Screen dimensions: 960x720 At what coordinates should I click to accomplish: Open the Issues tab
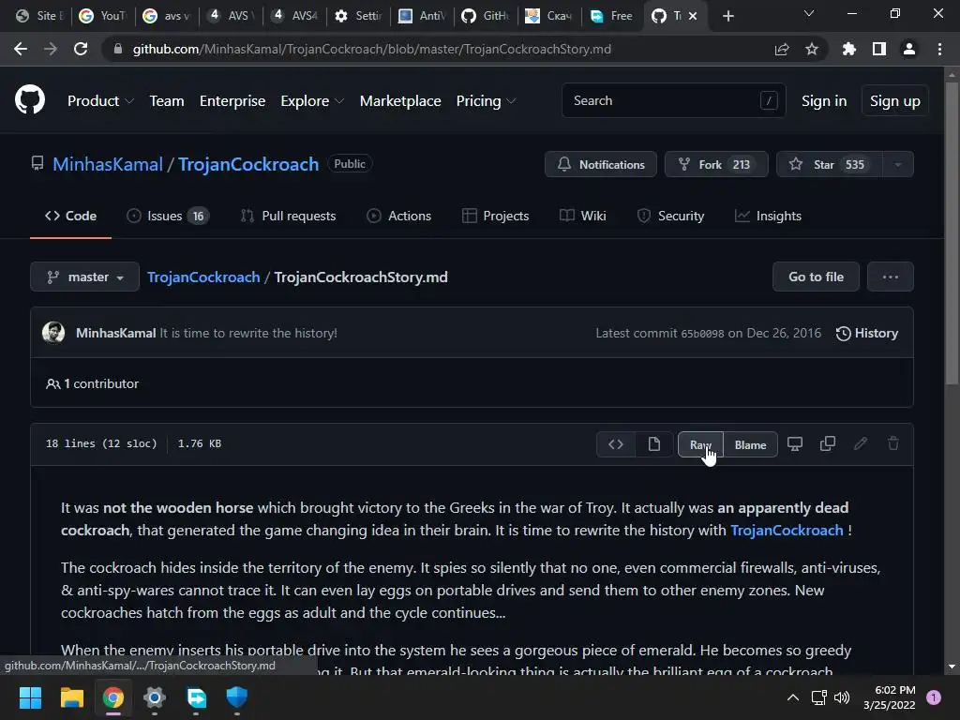[167, 217]
